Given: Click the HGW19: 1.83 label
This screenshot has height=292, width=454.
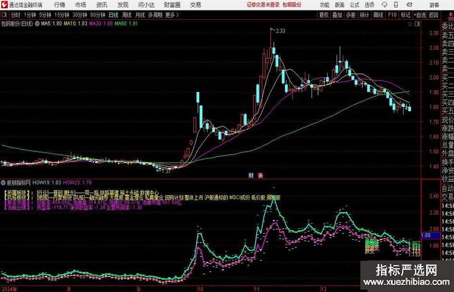Looking at the screenshot, I should 47,182.
